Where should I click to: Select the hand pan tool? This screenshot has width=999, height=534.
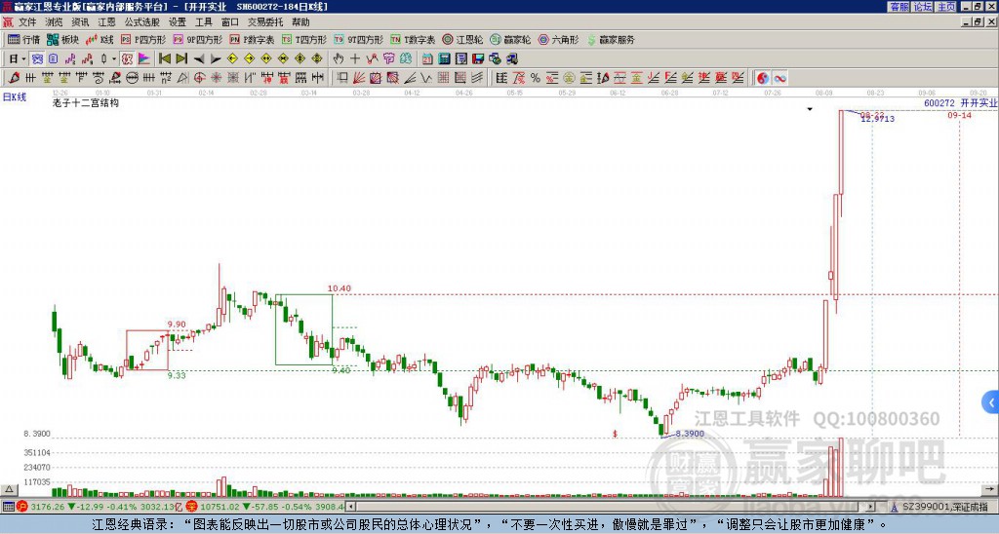click(339, 59)
